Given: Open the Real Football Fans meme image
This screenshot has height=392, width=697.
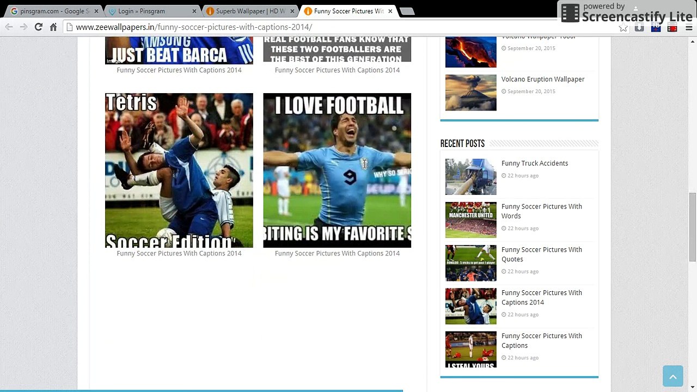Looking at the screenshot, I should [337, 50].
